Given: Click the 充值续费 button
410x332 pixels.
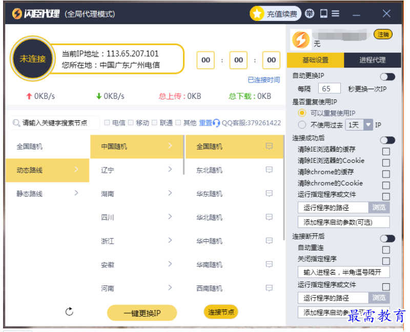Looking at the screenshot, I should [x=276, y=14].
